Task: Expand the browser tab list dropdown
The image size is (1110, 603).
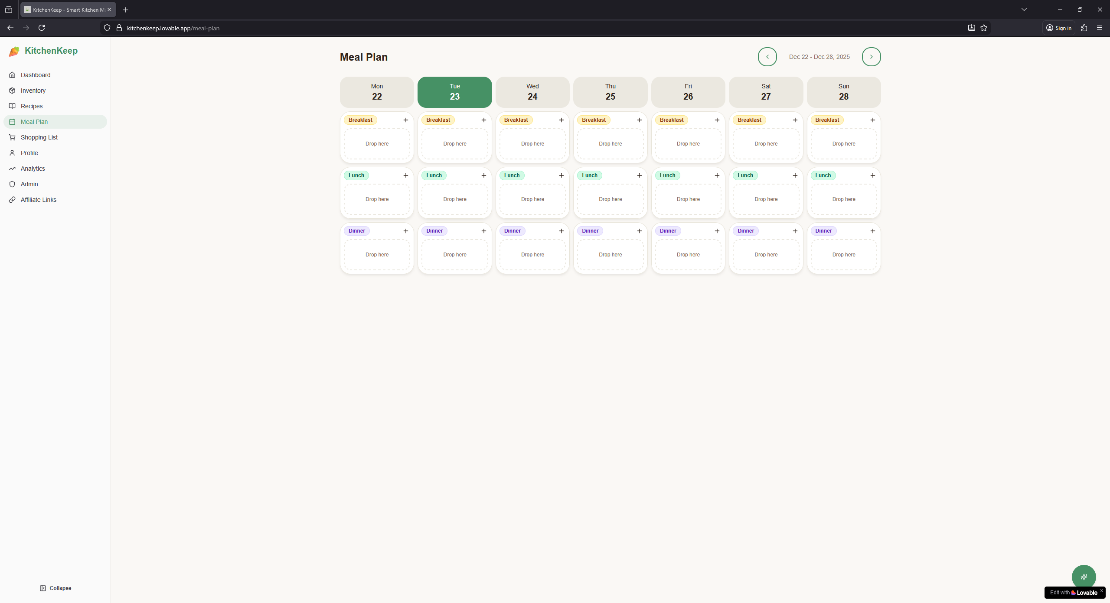Action: click(1024, 10)
